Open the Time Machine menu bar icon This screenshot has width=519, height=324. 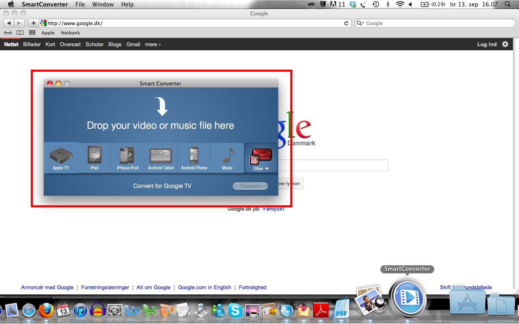(x=375, y=4)
